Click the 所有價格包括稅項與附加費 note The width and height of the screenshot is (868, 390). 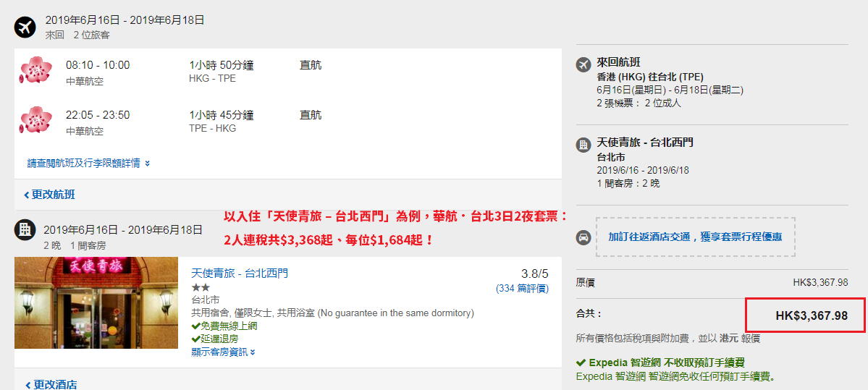[x=668, y=339]
